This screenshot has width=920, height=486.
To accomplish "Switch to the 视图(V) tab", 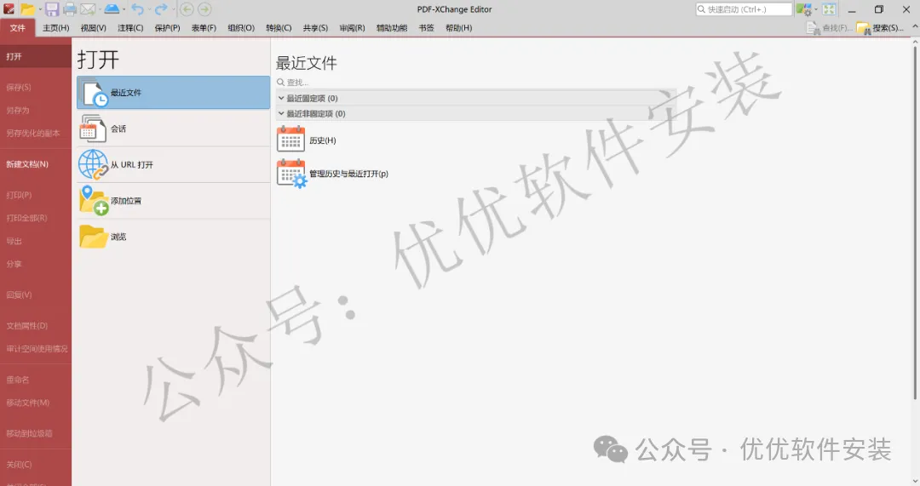I will 94,27.
